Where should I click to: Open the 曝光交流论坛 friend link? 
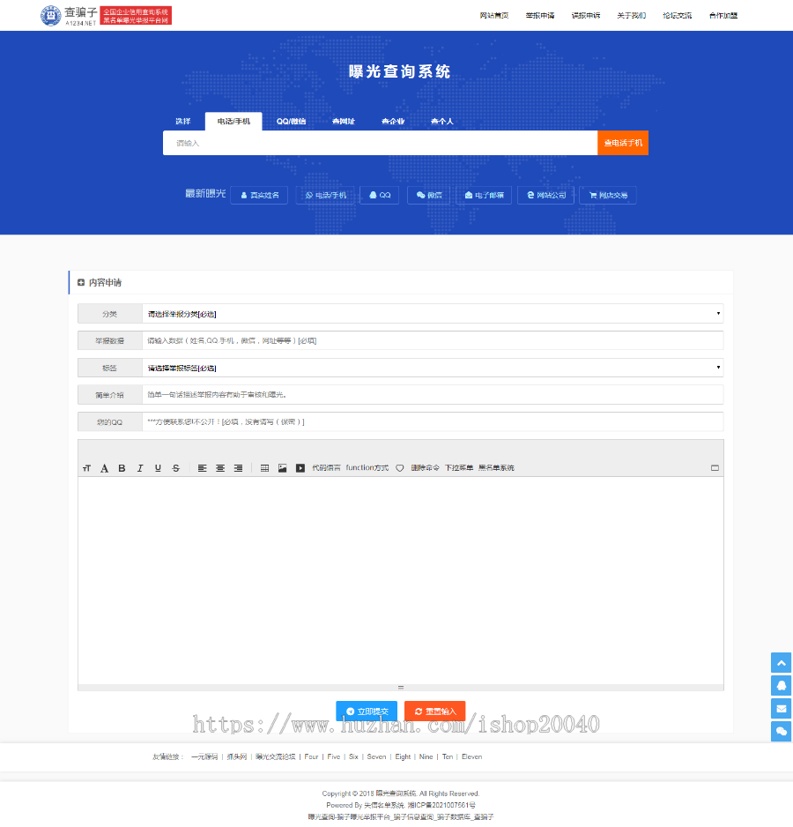tap(275, 756)
